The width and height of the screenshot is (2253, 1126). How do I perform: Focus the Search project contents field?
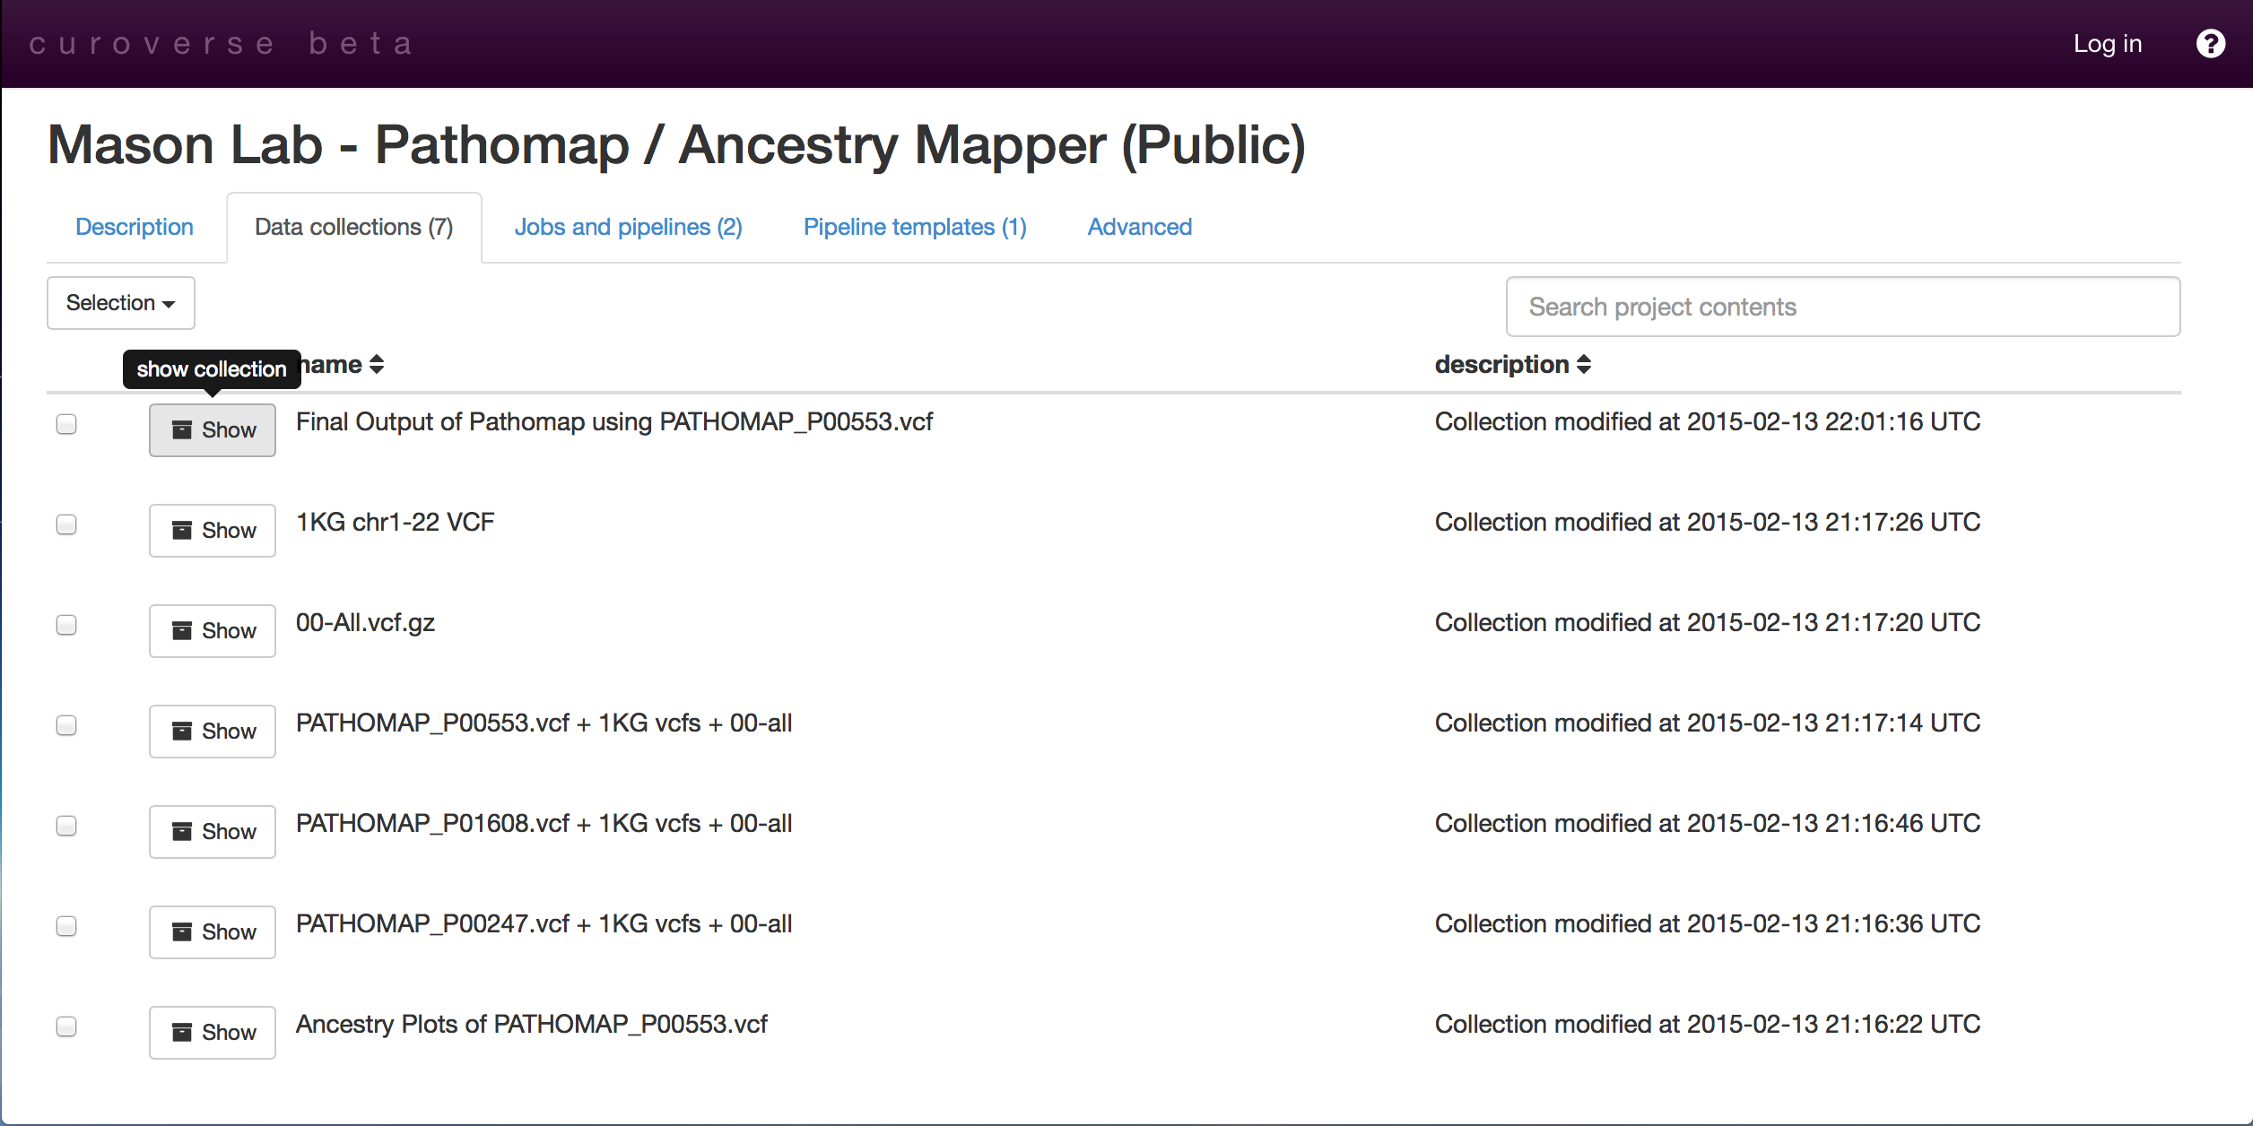(1843, 307)
